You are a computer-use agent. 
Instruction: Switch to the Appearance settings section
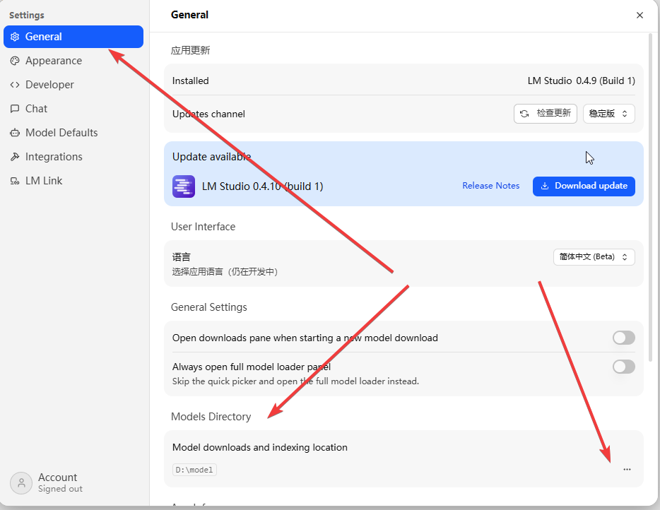[54, 61]
